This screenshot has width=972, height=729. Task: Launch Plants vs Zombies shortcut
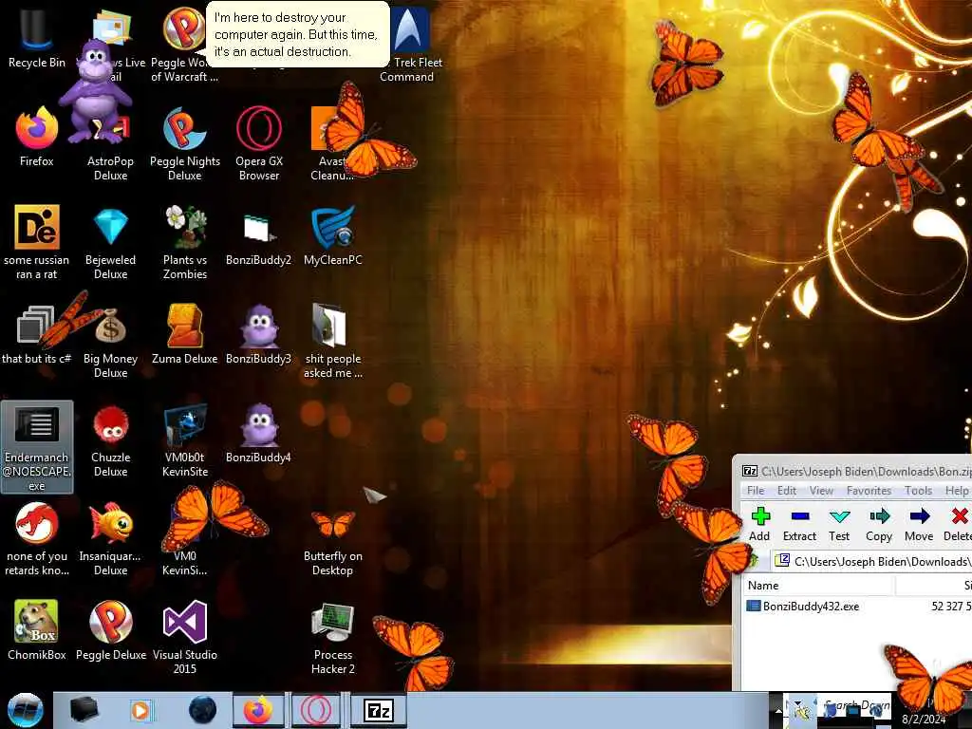(185, 242)
